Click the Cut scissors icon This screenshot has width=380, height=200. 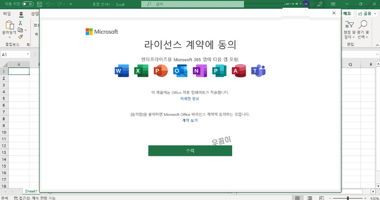coord(21,23)
